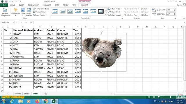
Task: Adjust the zoom slider
Action: (171, 97)
